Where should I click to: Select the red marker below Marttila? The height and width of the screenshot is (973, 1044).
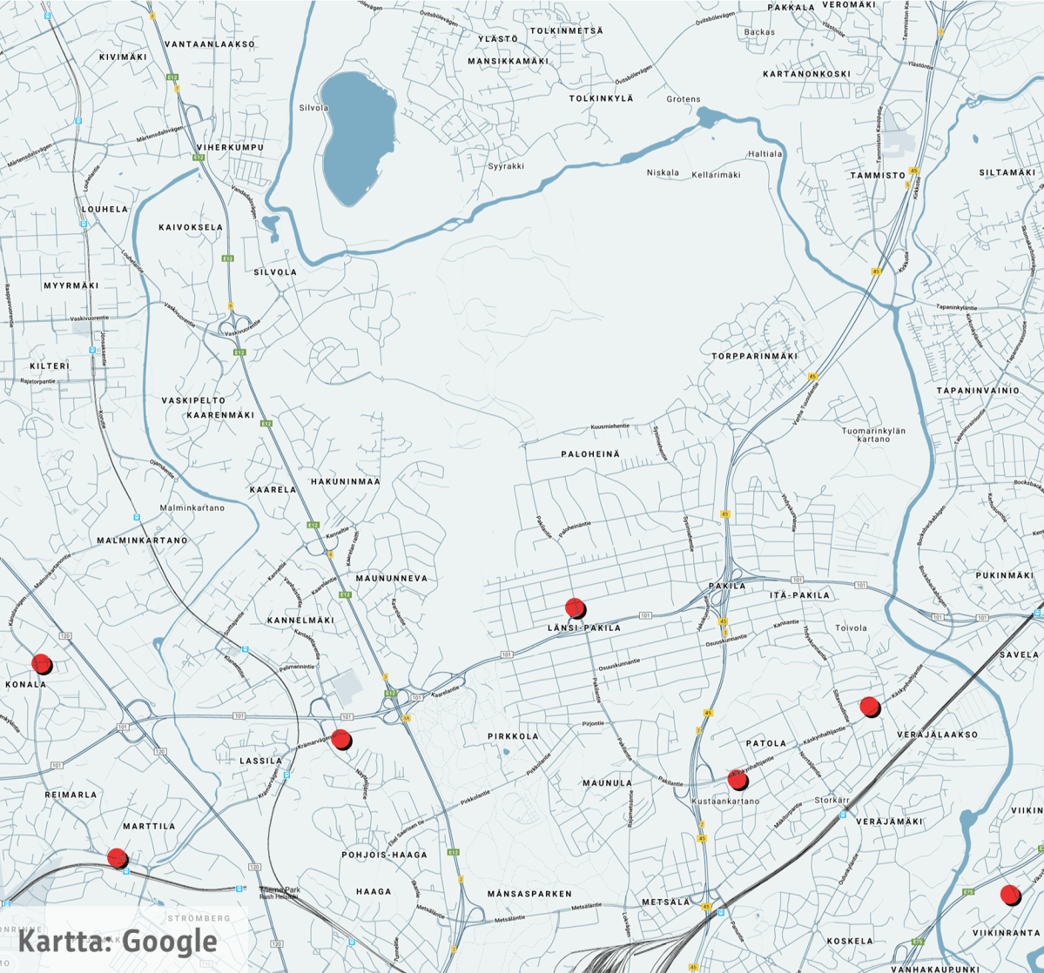[118, 857]
